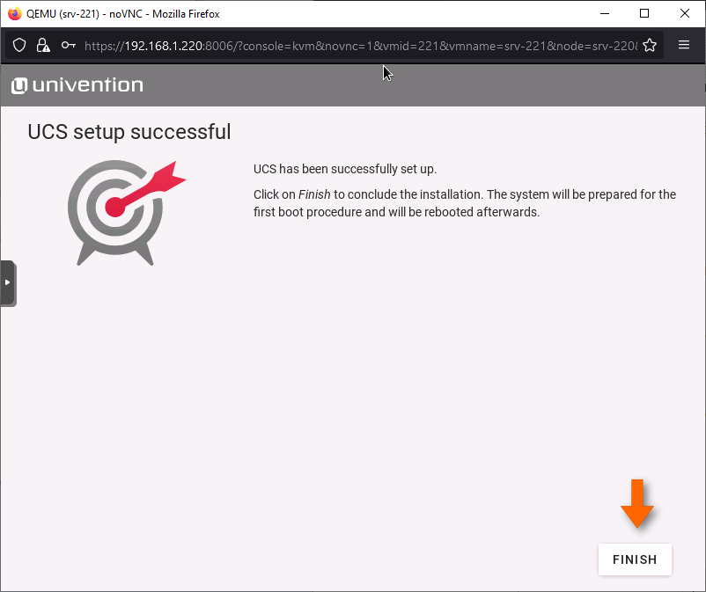
Task: Click the orange down arrow
Action: pyautogui.click(x=636, y=503)
